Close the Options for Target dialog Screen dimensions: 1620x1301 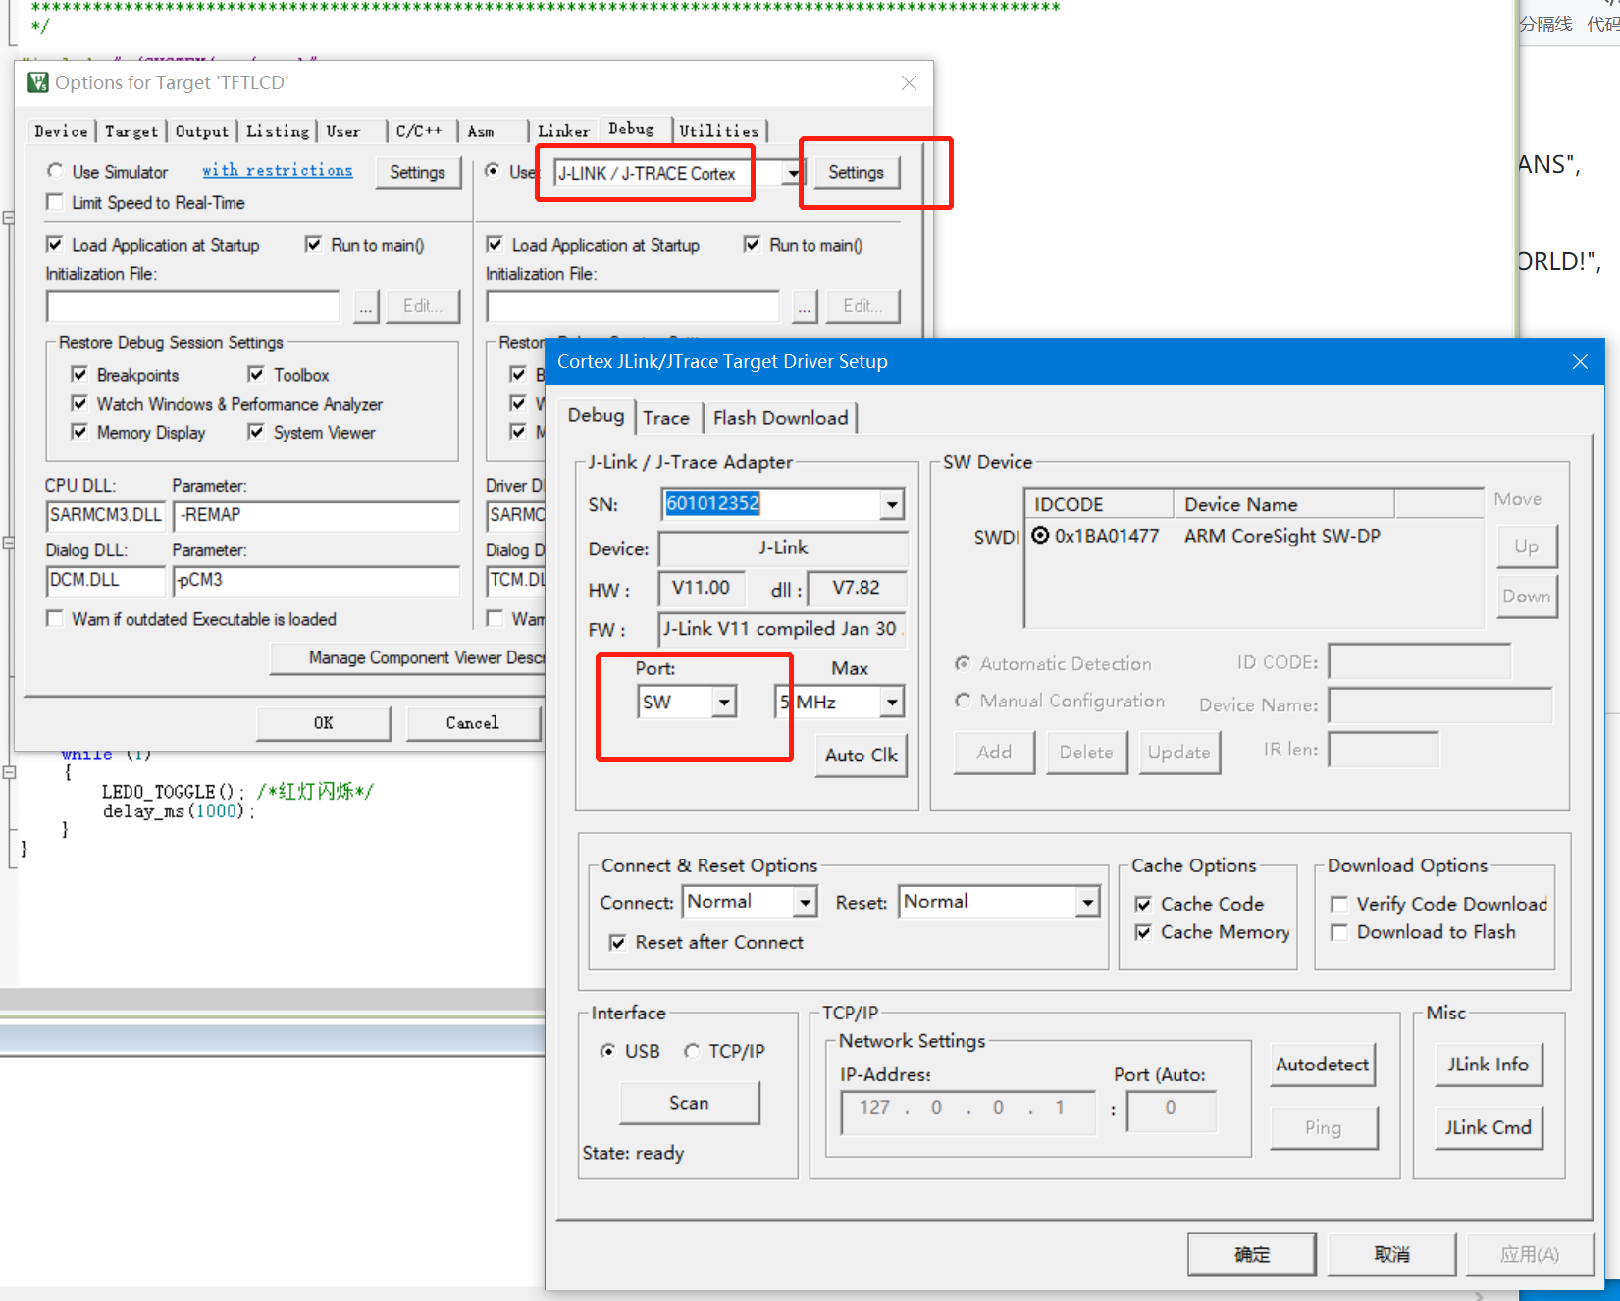click(x=909, y=83)
